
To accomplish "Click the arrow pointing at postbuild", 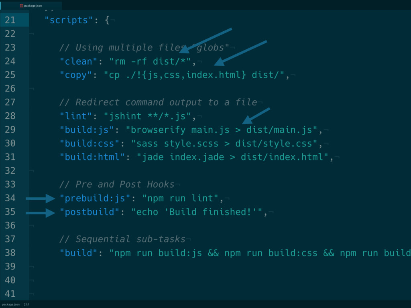I will point(41,213).
